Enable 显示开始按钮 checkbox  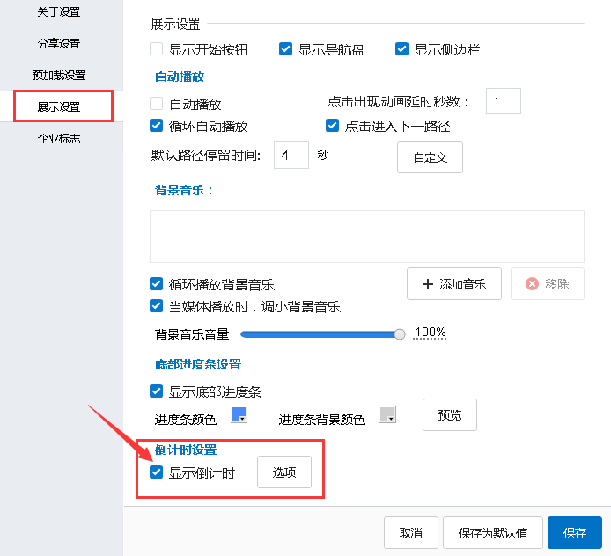157,49
